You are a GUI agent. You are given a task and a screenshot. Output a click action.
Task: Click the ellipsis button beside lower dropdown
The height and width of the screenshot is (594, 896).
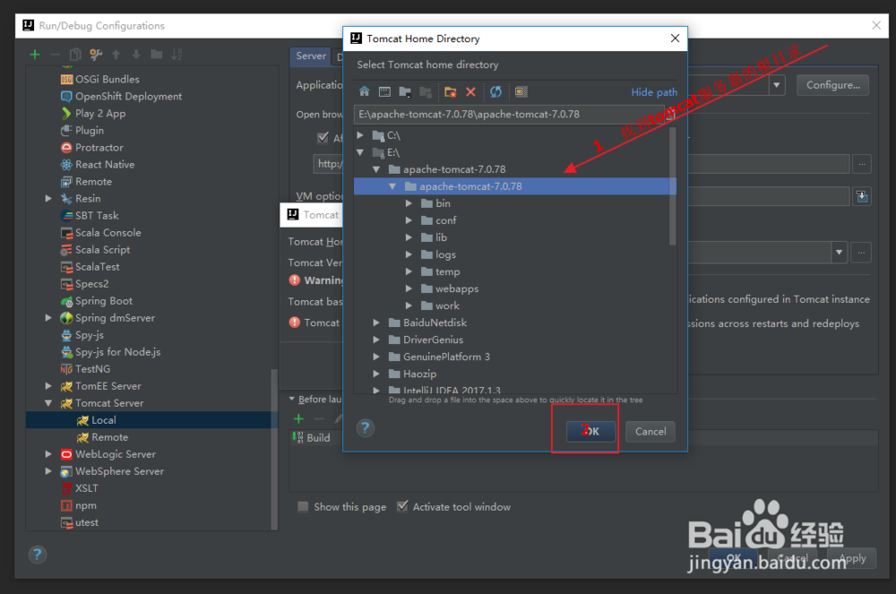coord(860,252)
